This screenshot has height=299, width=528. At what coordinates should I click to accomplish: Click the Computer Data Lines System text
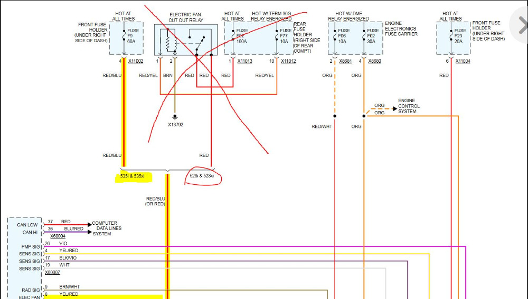point(107,228)
